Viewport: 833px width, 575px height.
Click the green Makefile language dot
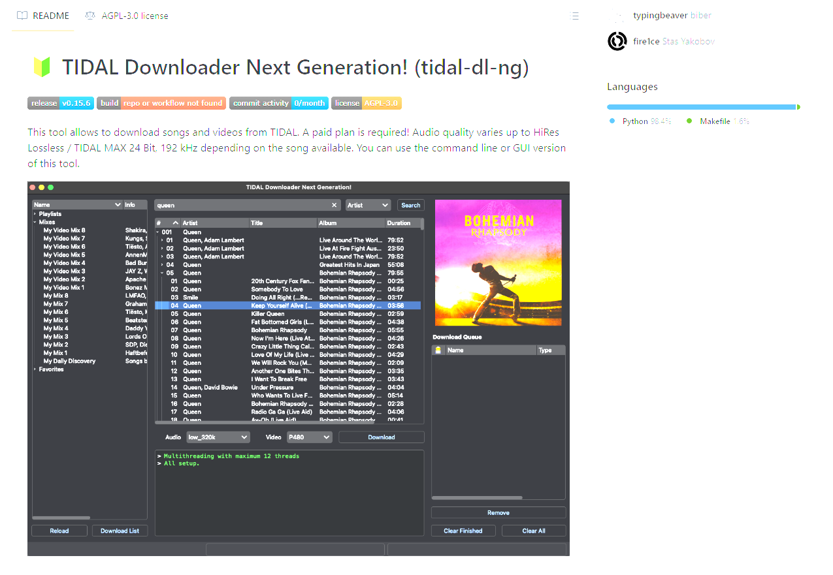point(689,121)
